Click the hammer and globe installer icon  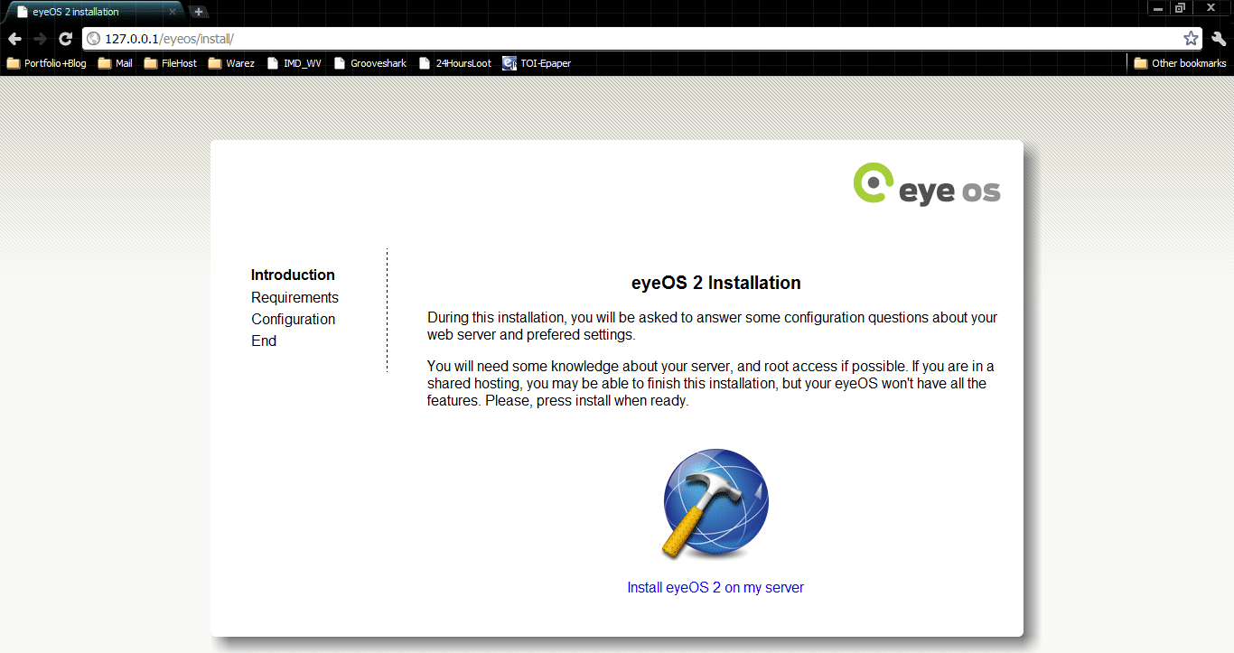pyautogui.click(x=715, y=504)
